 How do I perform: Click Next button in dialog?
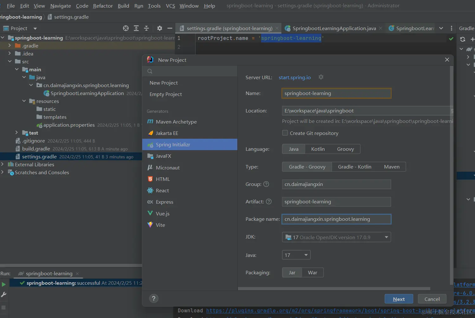(x=399, y=299)
